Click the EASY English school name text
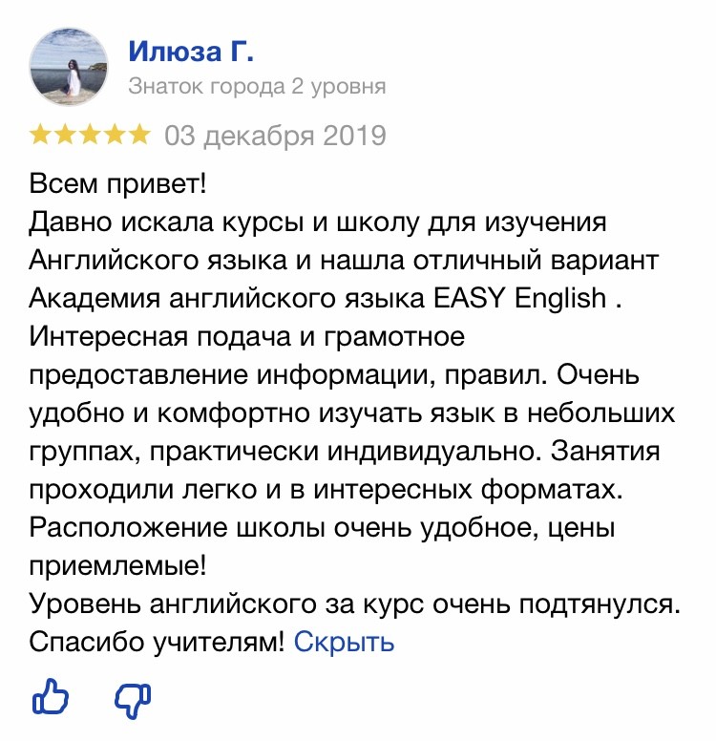Viewport: 716px width, 741px height. (x=520, y=298)
